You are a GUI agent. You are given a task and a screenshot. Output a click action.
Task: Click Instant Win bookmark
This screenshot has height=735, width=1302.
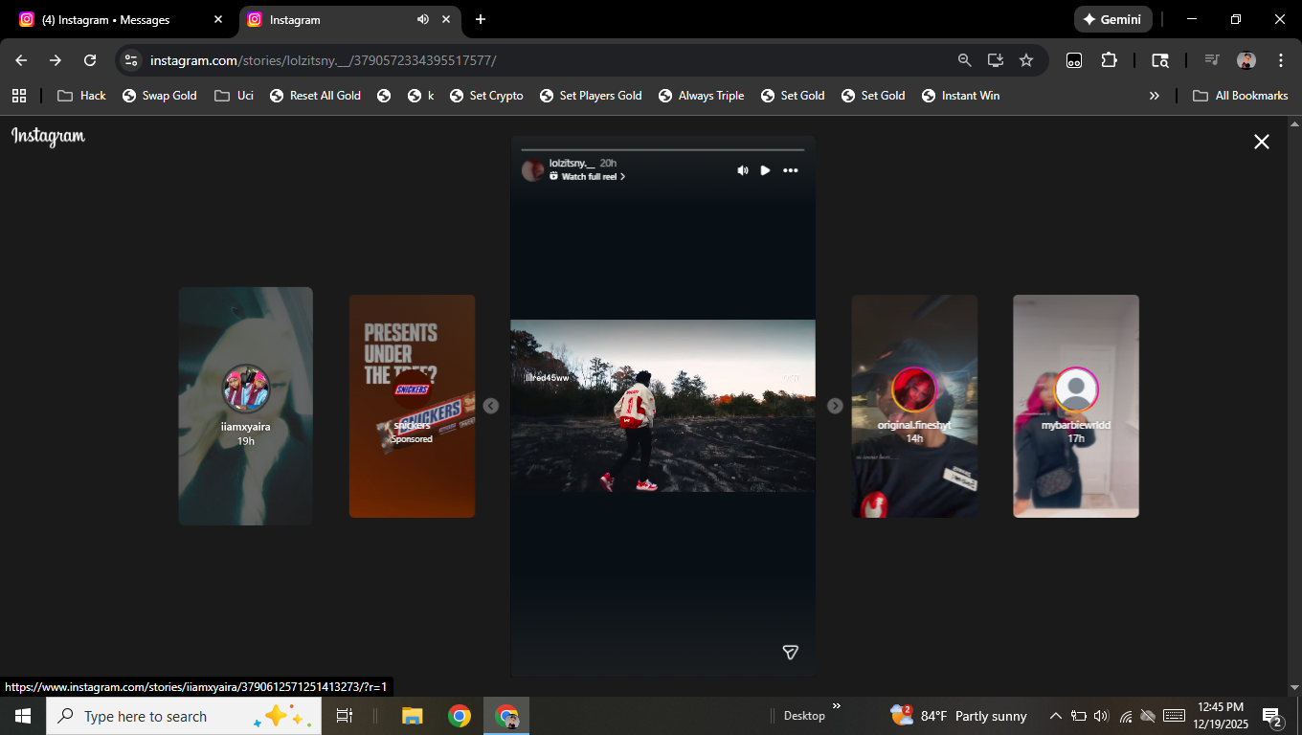[960, 96]
